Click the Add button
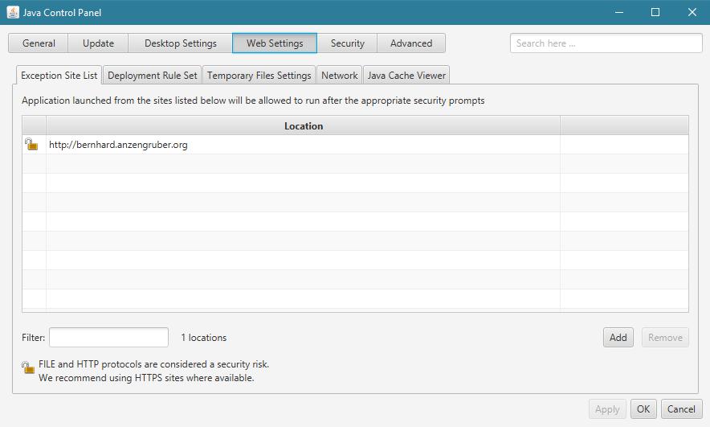The height and width of the screenshot is (427, 710). click(x=618, y=338)
